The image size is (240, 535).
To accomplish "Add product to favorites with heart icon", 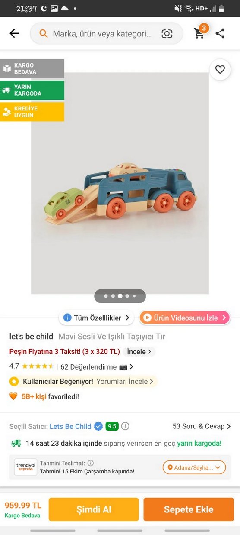I will (220, 69).
